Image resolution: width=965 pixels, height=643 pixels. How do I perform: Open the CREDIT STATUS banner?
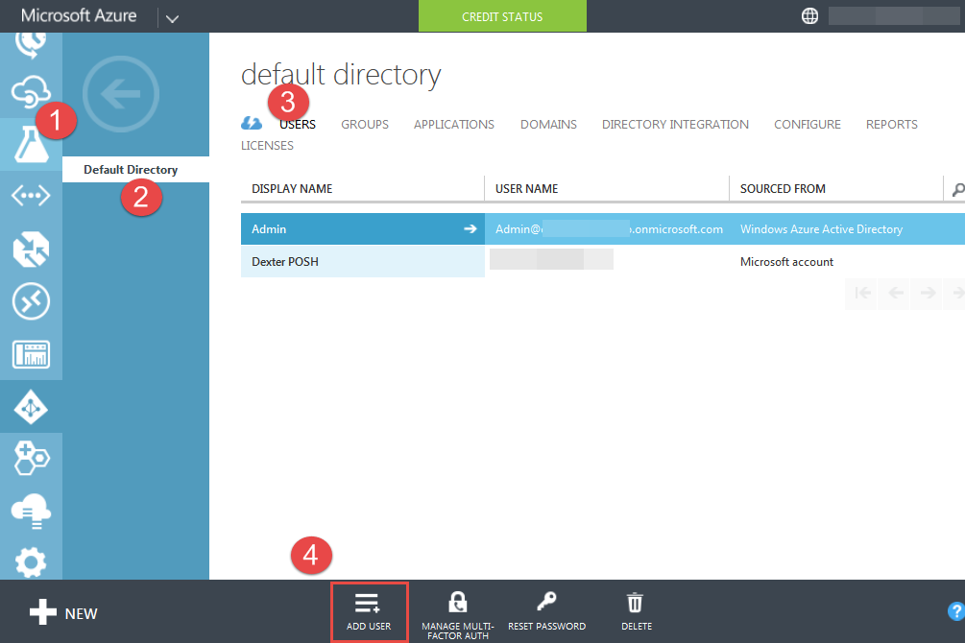pyautogui.click(x=502, y=16)
